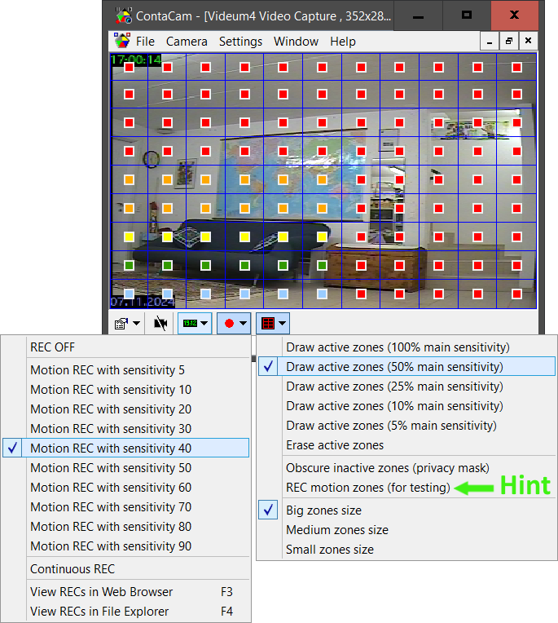Choose View RECs in File Explorer
Screen dimensions: 558x623
(125, 611)
